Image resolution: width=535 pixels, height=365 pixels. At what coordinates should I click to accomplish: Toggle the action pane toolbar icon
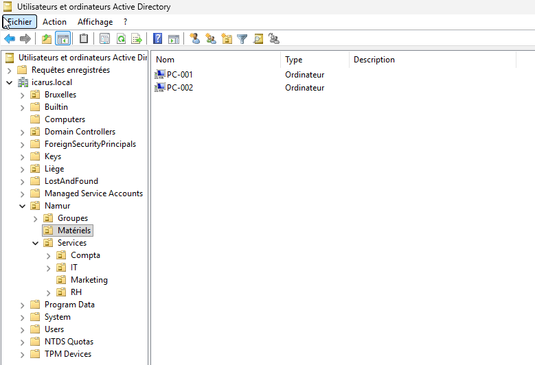click(x=174, y=39)
